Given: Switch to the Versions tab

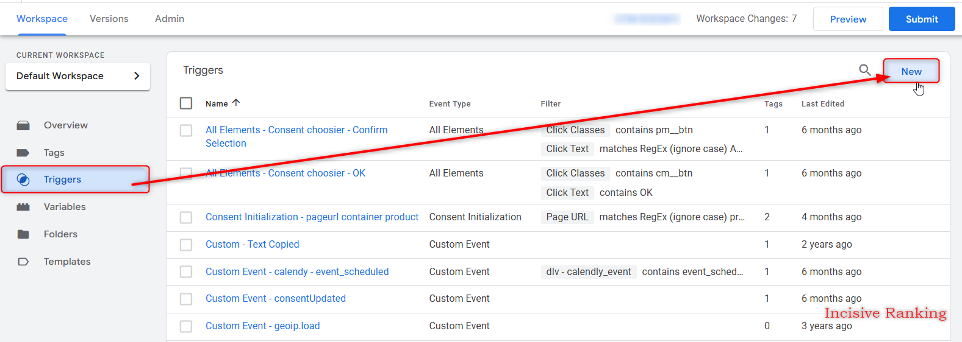Looking at the screenshot, I should tap(109, 19).
